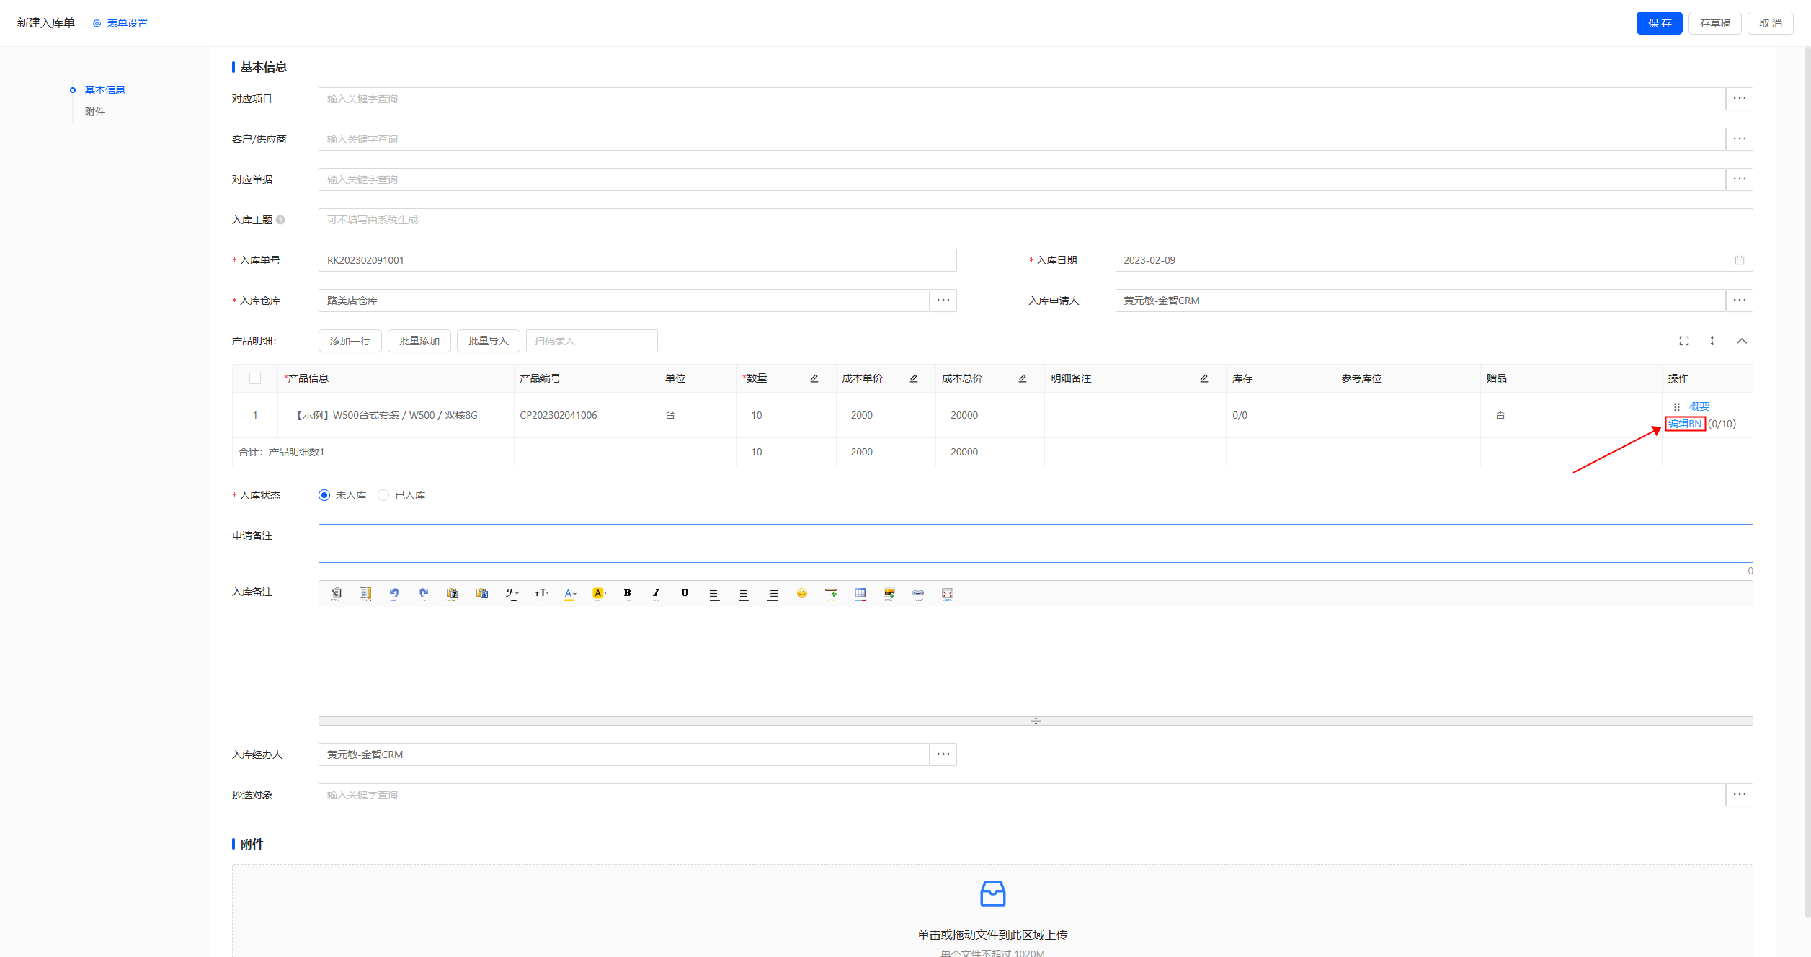Open the 客户/供应商 selection (…) button
This screenshot has height=957, width=1811.
1740,139
